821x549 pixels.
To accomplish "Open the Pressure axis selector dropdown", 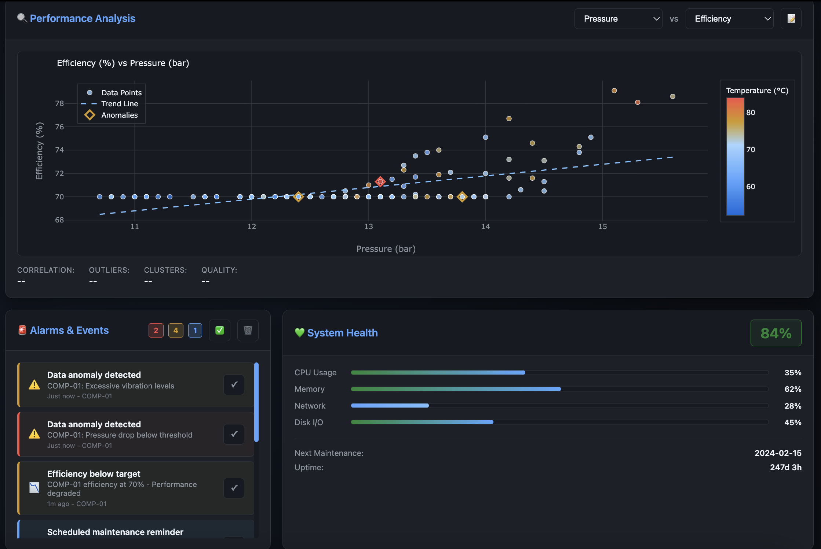I will point(619,18).
